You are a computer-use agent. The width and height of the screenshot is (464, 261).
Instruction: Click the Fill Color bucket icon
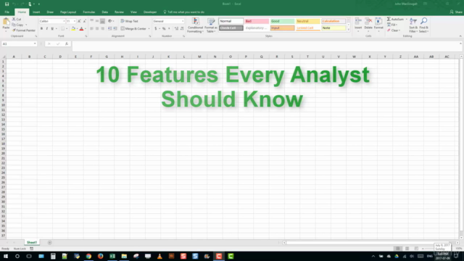click(x=73, y=29)
